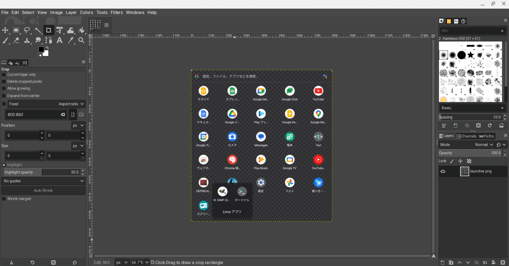Set aspect ratio to portrait orientation
This screenshot has height=266, width=509.
point(73,114)
